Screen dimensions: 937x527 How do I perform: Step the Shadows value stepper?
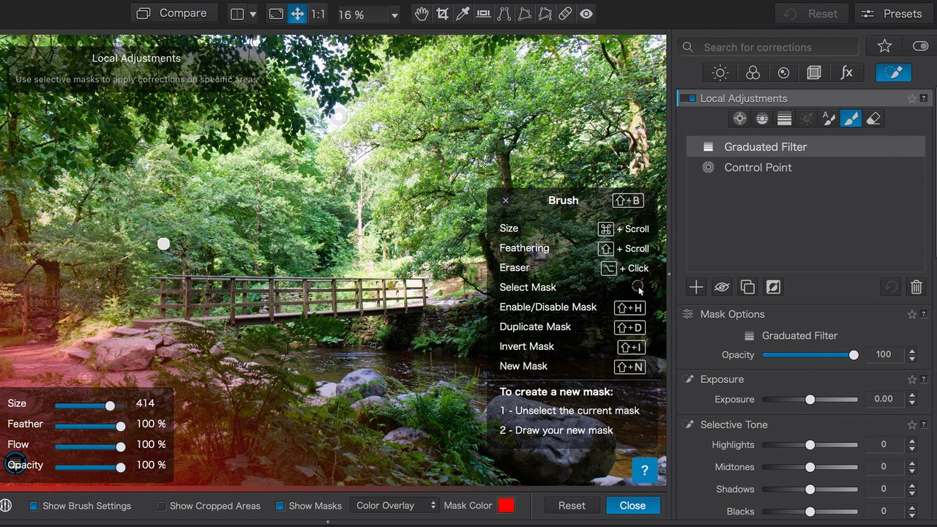point(912,489)
